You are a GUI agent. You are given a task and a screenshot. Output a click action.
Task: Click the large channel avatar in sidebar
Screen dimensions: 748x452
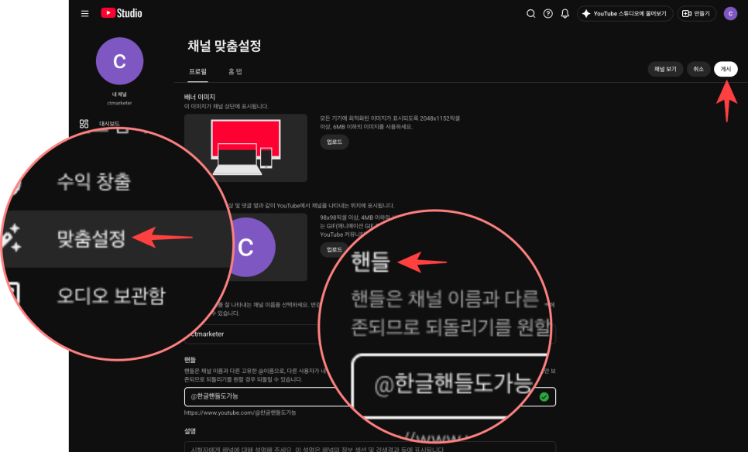119,61
